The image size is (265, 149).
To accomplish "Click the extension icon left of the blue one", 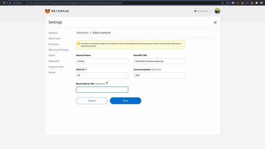I will [242, 3].
